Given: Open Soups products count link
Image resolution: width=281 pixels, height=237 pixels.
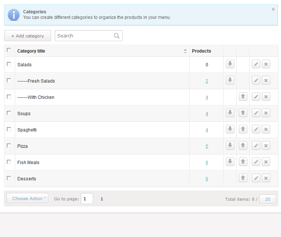Looking at the screenshot, I should pos(207,114).
